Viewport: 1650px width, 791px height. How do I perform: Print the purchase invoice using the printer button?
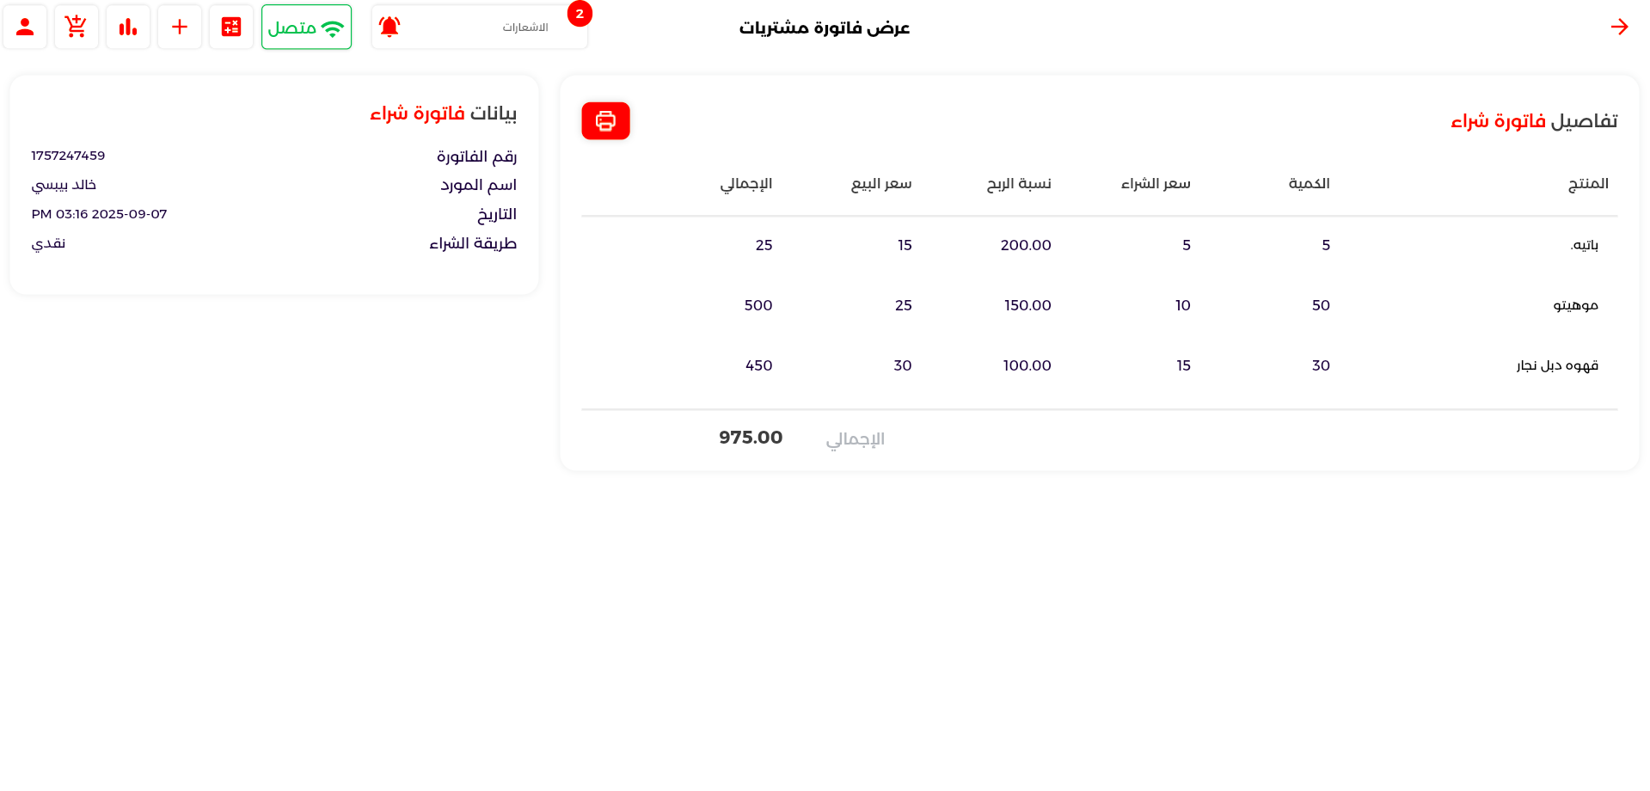pos(605,121)
